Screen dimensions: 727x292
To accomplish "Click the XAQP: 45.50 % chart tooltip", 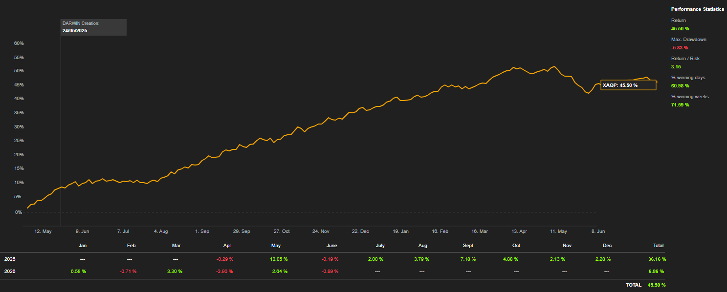I will (628, 85).
